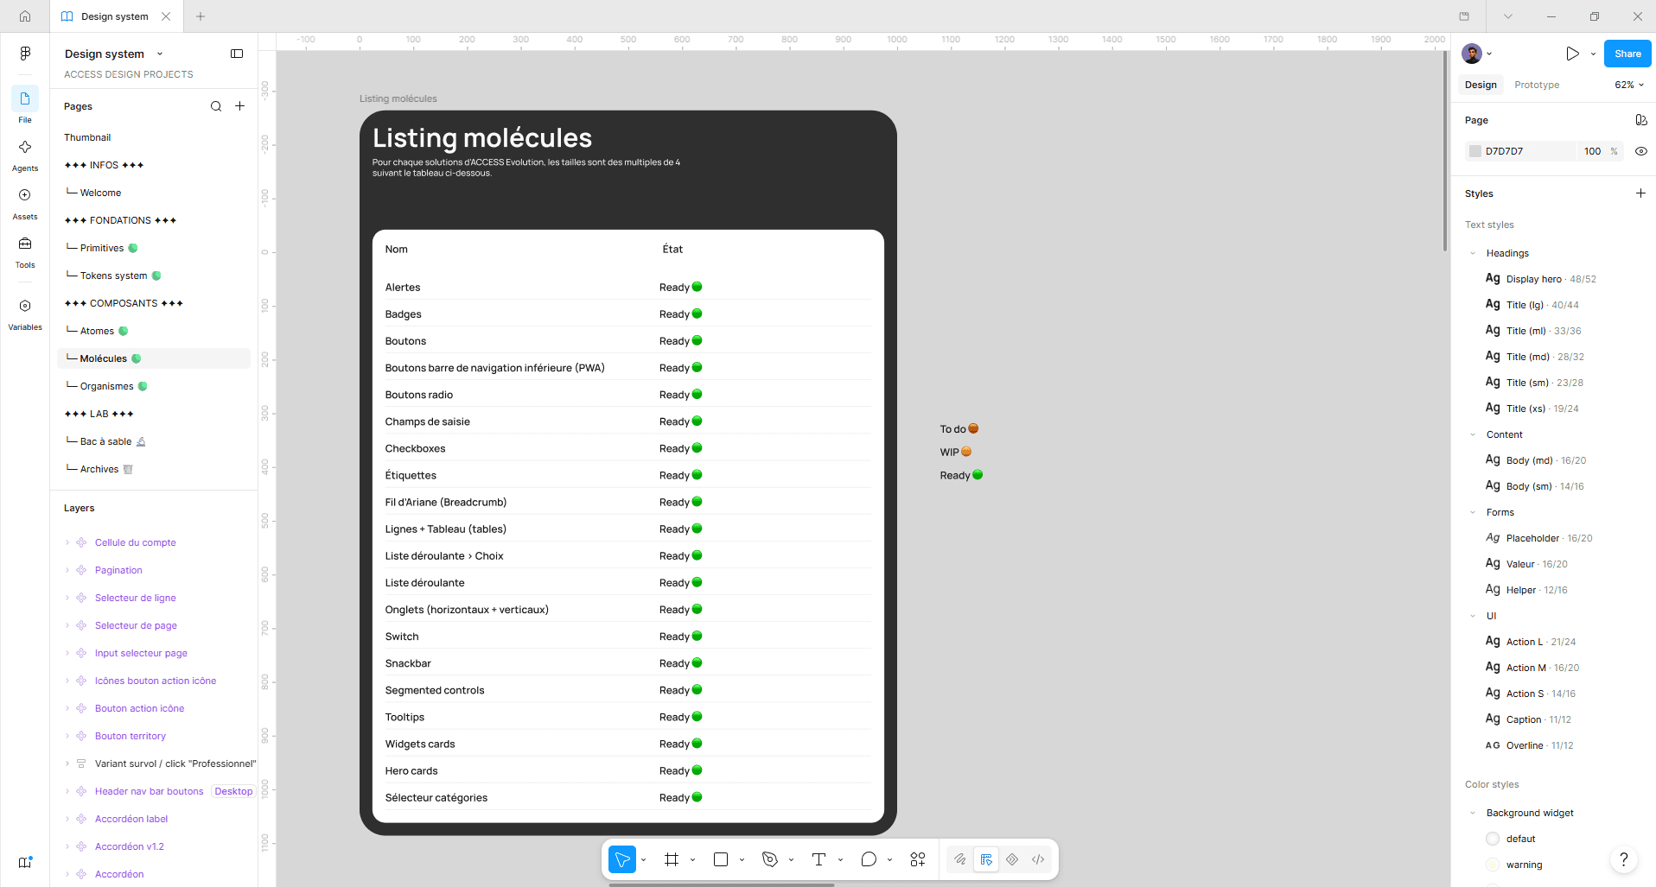Screen dimensions: 1656x887
Task: Select the Pen tool
Action: (770, 859)
